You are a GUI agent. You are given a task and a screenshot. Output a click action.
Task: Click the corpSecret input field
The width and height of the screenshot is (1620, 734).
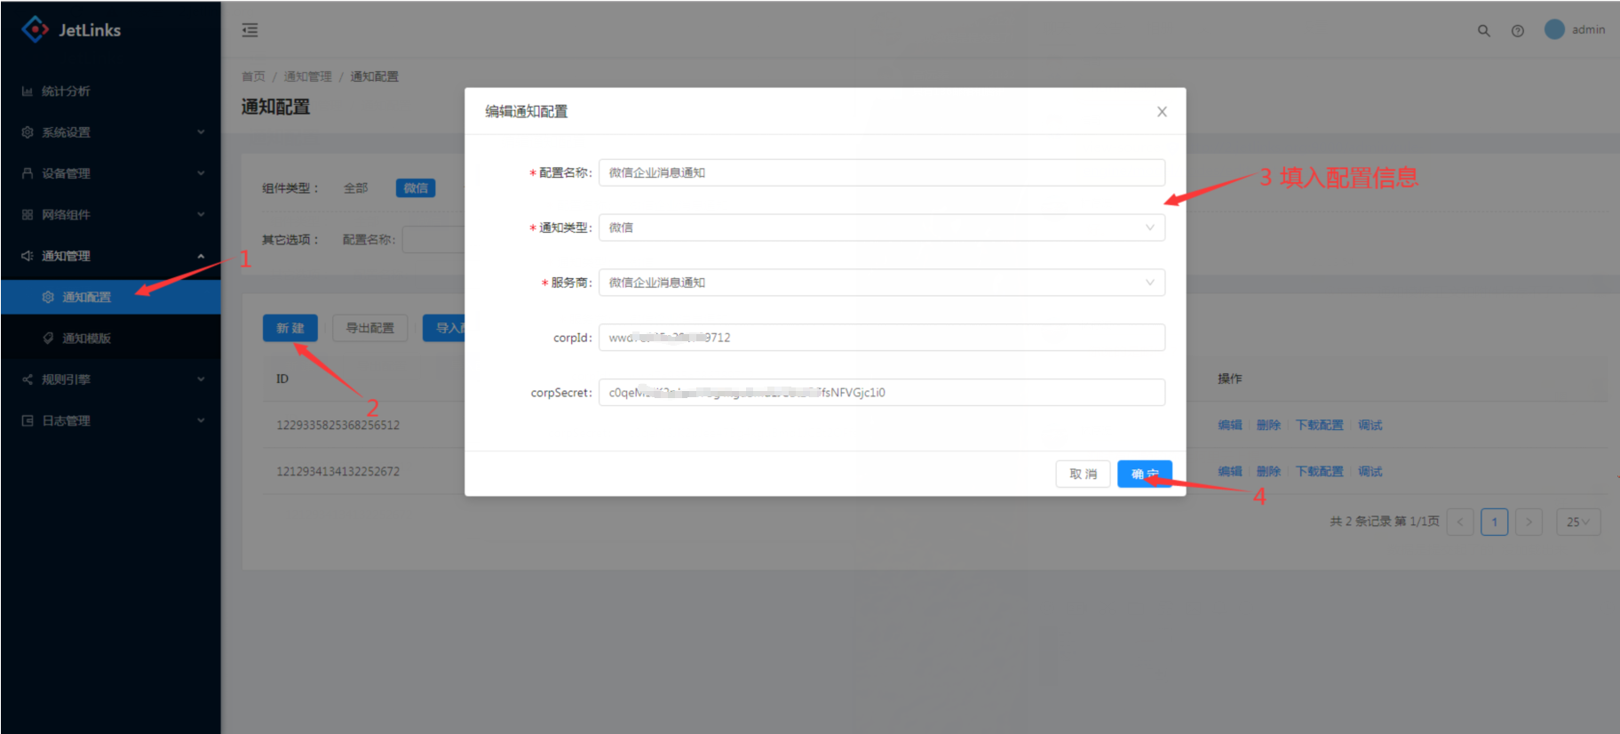(882, 393)
